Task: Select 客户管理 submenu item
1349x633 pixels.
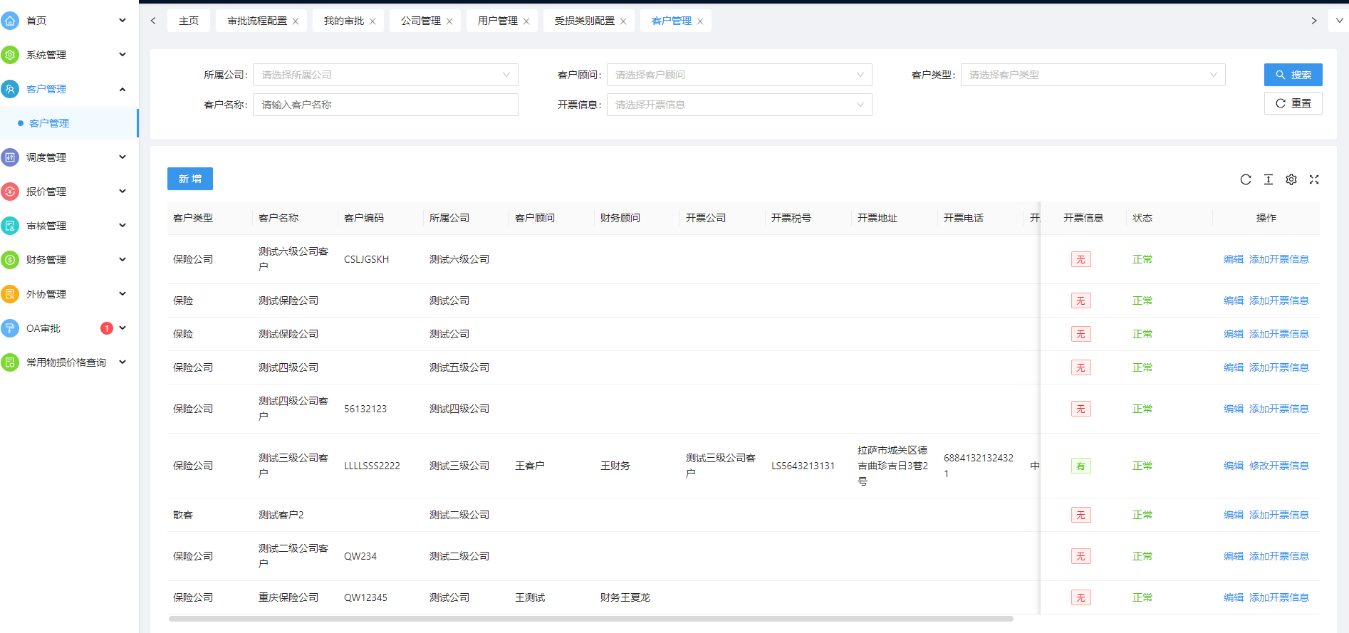Action: click(69, 123)
